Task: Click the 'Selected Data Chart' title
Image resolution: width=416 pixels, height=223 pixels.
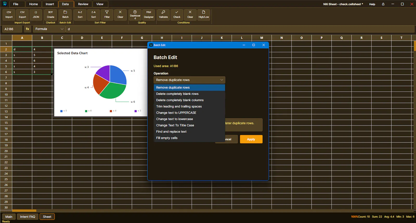Action: [72, 53]
